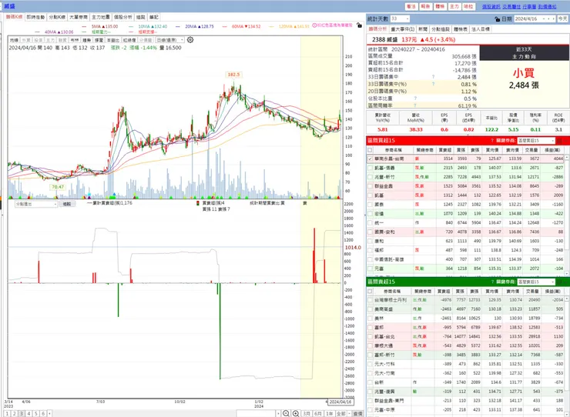Toggle the lock icon above the chart
This screenshot has height=417, width=570.
click(x=359, y=25)
